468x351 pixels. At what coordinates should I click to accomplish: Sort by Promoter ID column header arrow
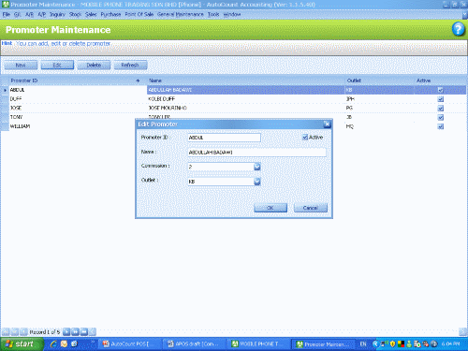(x=138, y=80)
